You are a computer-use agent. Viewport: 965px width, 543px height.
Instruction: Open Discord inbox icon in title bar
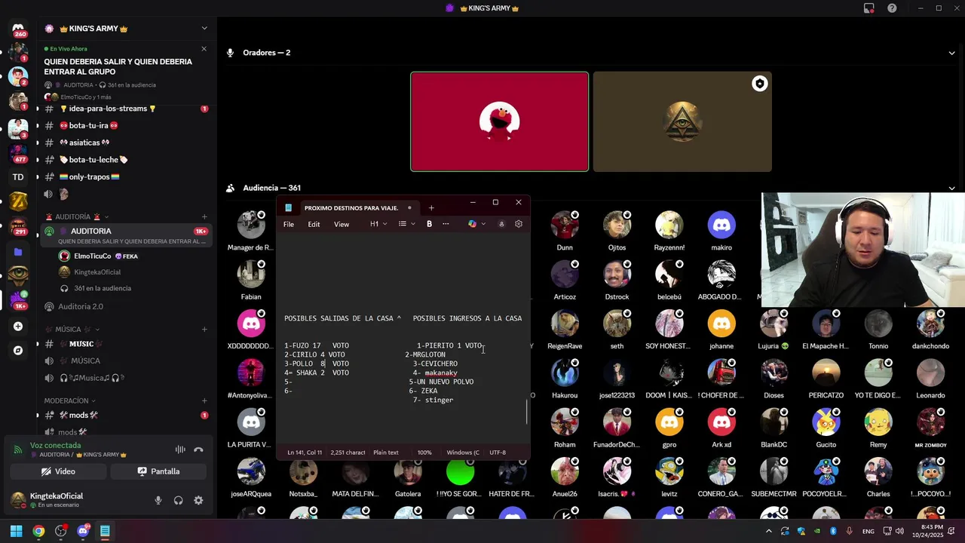pyautogui.click(x=869, y=8)
